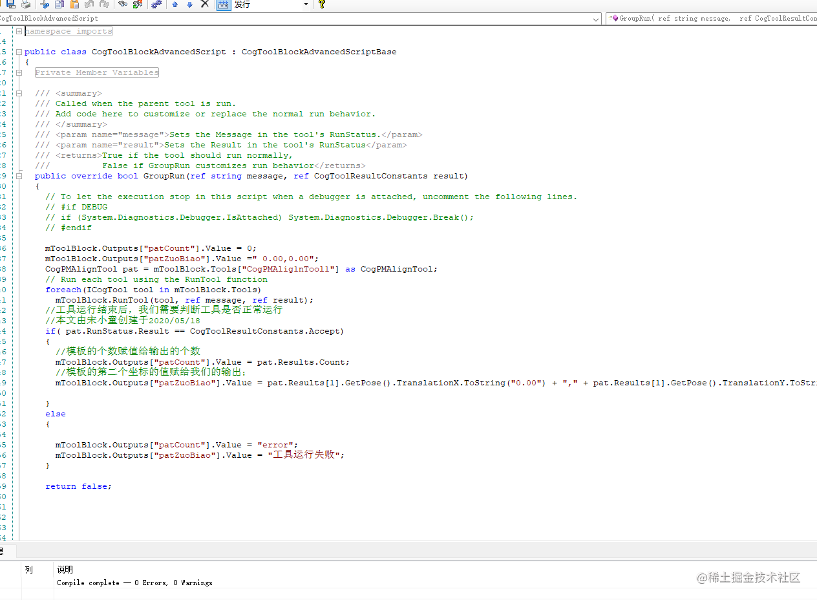
Task: Click the '<returns>True if the tool should run normally' line
Action: pos(164,155)
